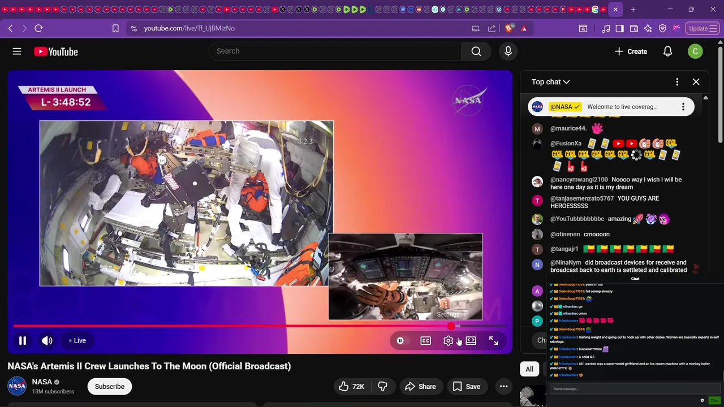724x407 pixels.
Task: Mute the video volume
Action: (47, 340)
